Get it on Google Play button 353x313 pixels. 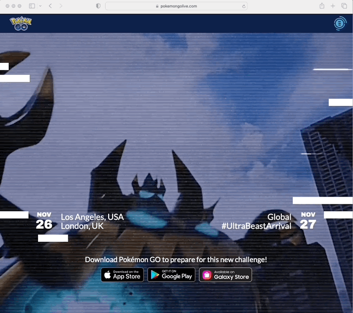coord(172,275)
